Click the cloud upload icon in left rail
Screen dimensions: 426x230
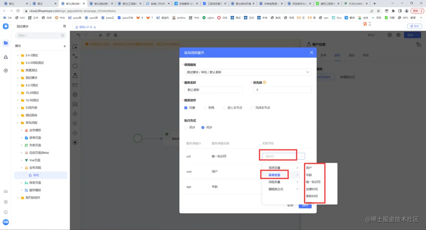point(6,191)
